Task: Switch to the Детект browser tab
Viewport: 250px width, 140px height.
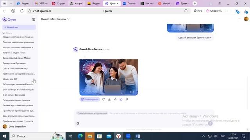Action: 182,3
